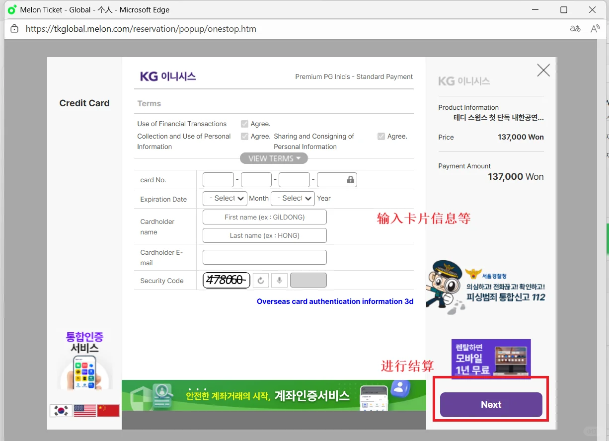Focus the fourth card number box

point(337,180)
